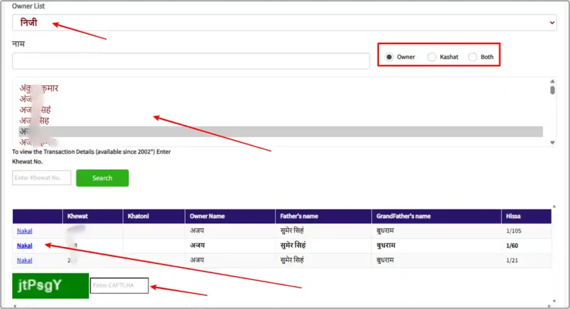Click the Enter Khewat No. field

(42, 178)
